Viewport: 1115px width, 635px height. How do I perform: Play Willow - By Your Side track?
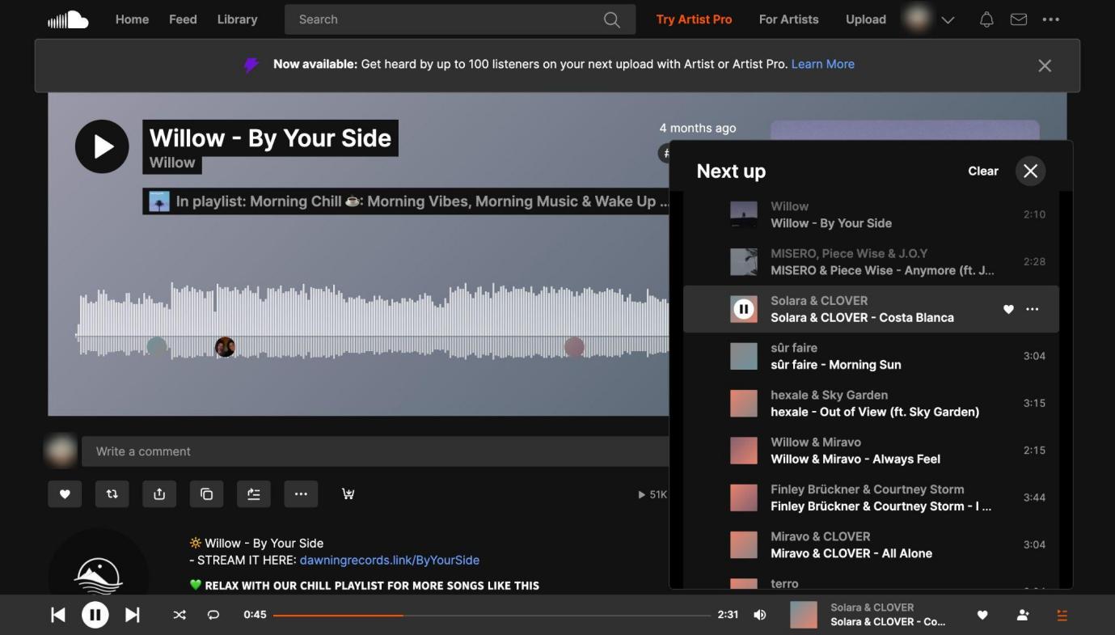coord(102,146)
